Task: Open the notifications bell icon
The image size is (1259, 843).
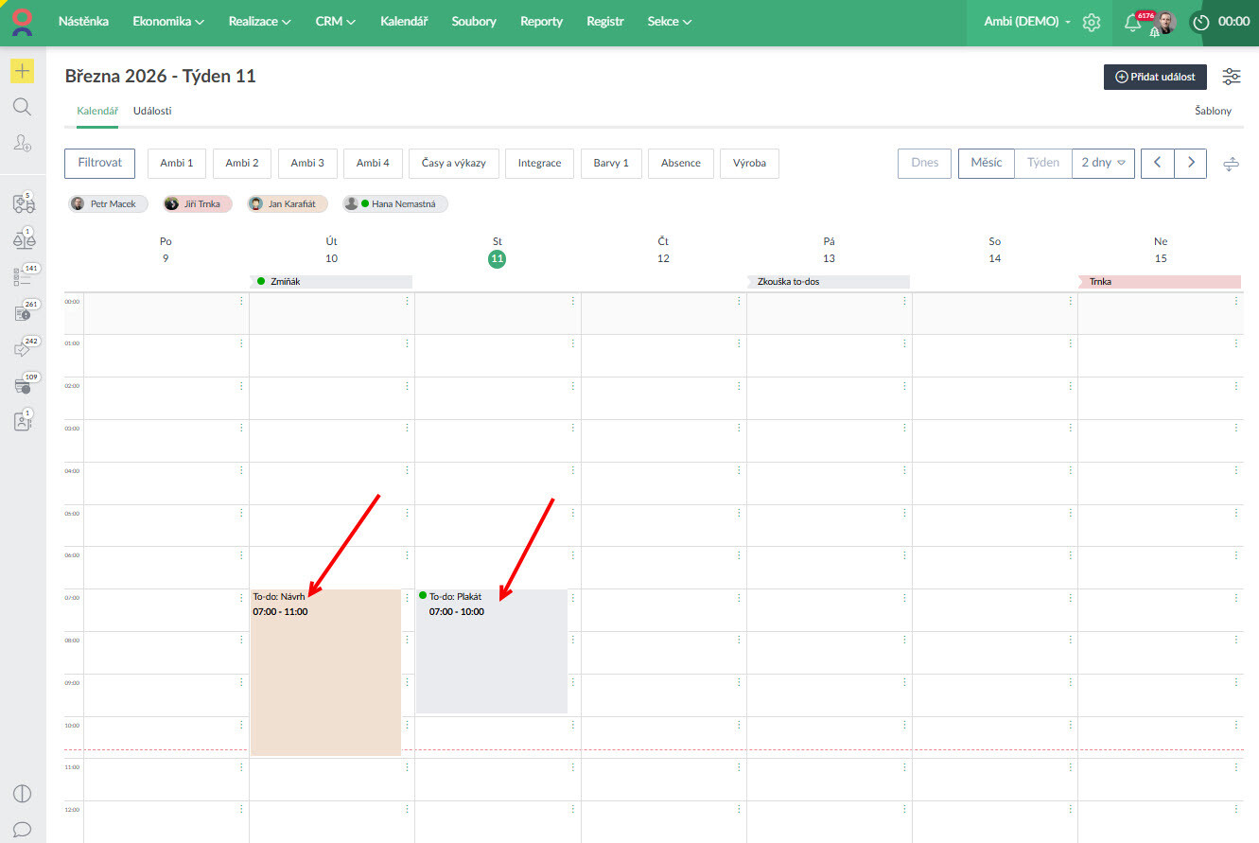Action: (x=1132, y=22)
